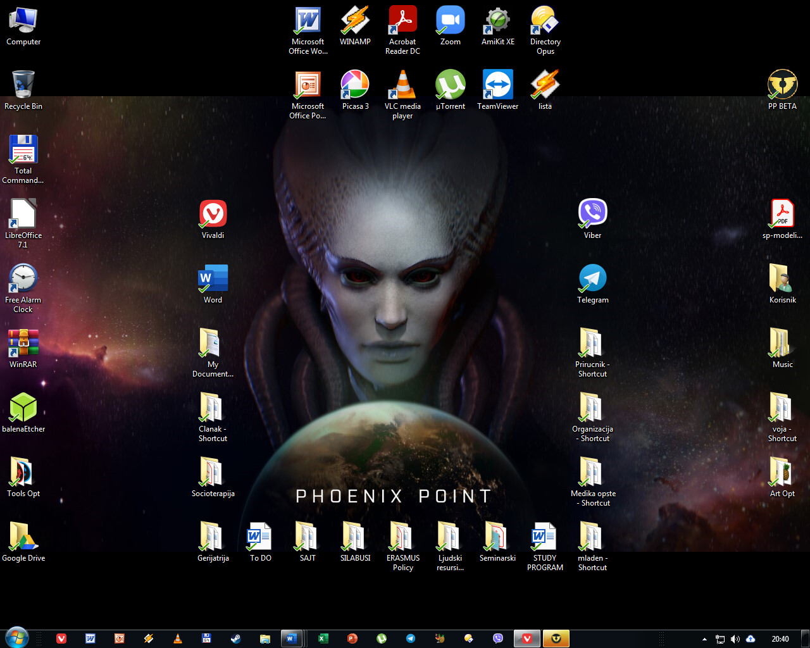Click the Telegram desktop icon
The image size is (810, 648).
coord(592,278)
